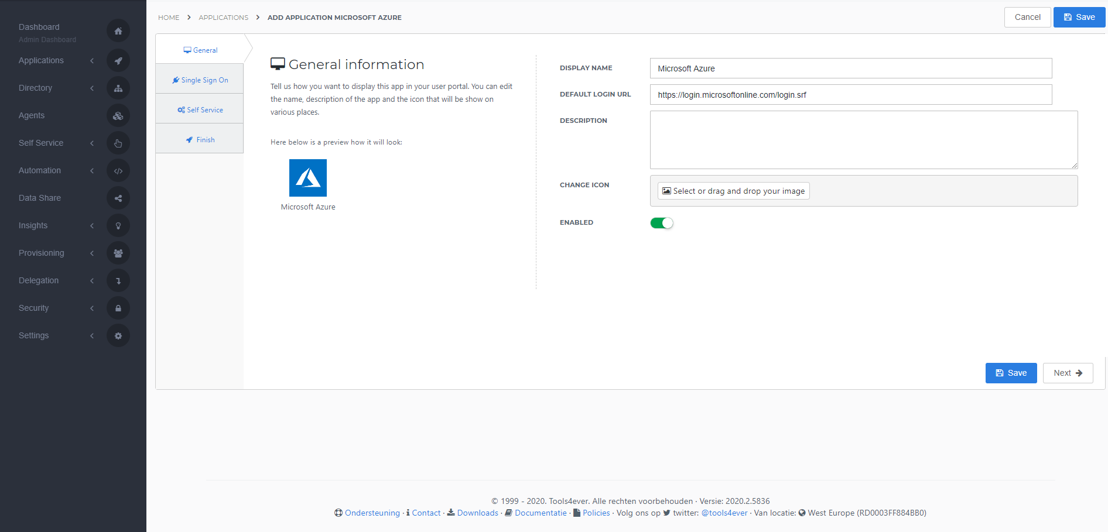Click the Self Service hand pointer icon
Image resolution: width=1108 pixels, height=532 pixels.
pyautogui.click(x=118, y=143)
